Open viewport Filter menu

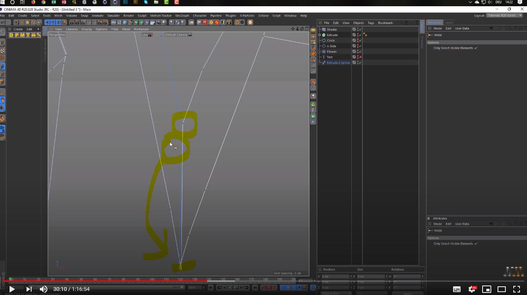[x=115, y=29]
